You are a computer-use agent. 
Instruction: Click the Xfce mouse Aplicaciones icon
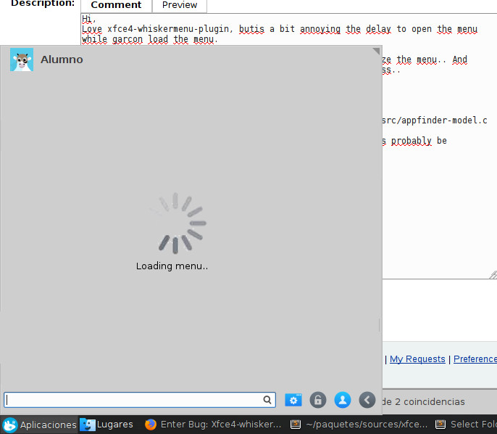(x=10, y=425)
